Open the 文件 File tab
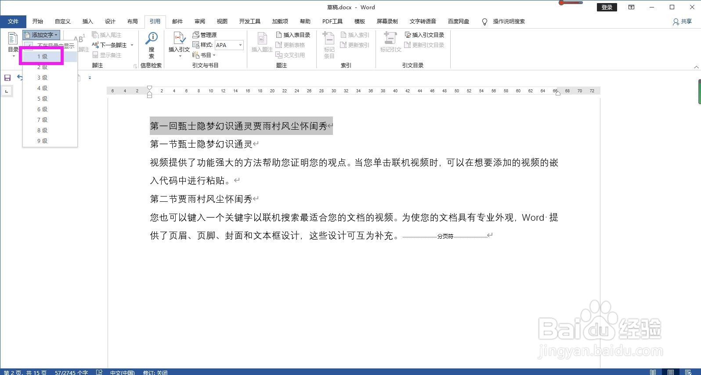The image size is (701, 375). pyautogui.click(x=13, y=22)
